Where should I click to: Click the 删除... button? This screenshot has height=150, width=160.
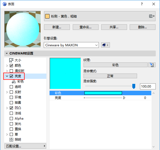pos(143,27)
